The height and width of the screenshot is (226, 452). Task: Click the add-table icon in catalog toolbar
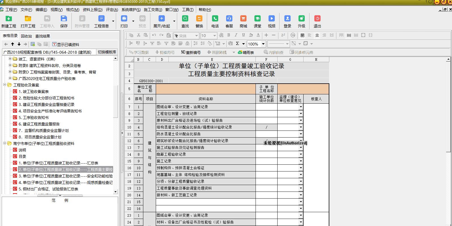coord(33,44)
